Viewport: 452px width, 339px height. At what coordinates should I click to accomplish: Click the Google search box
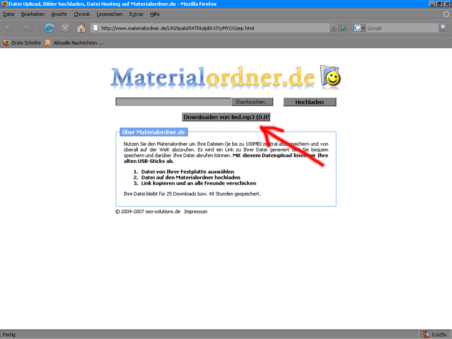402,28
